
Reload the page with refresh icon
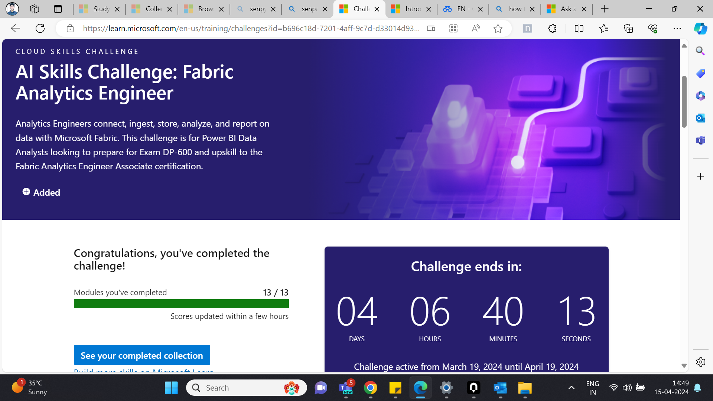point(40,28)
